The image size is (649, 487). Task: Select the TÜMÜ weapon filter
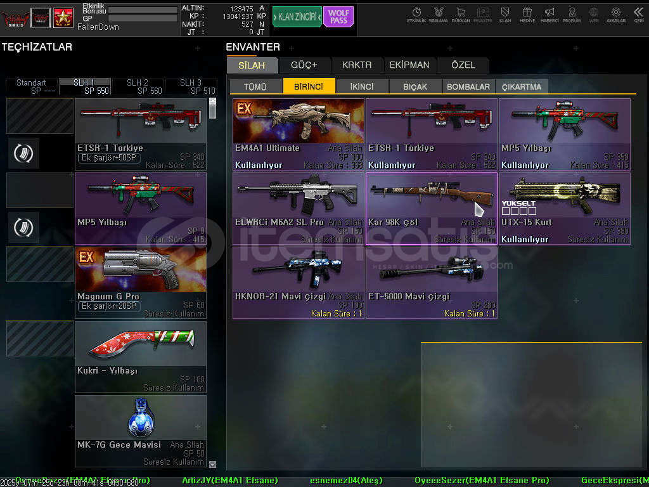coord(255,86)
